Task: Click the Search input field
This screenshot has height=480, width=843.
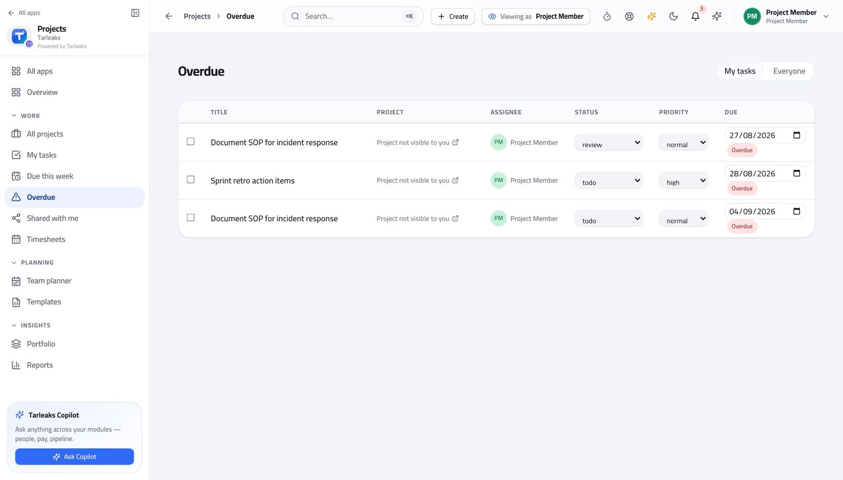Action: point(353,16)
